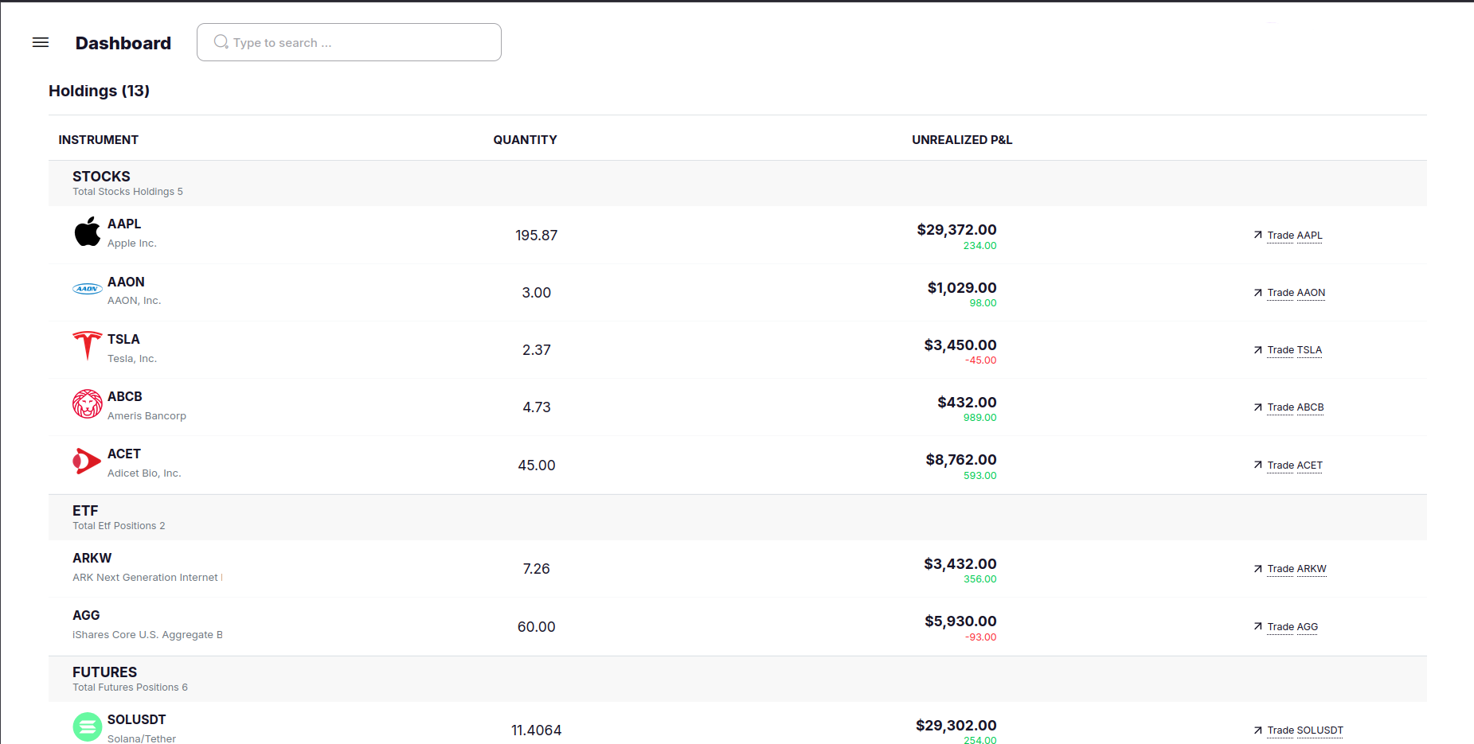
Task: Click the AAON company logo
Action: 88,289
